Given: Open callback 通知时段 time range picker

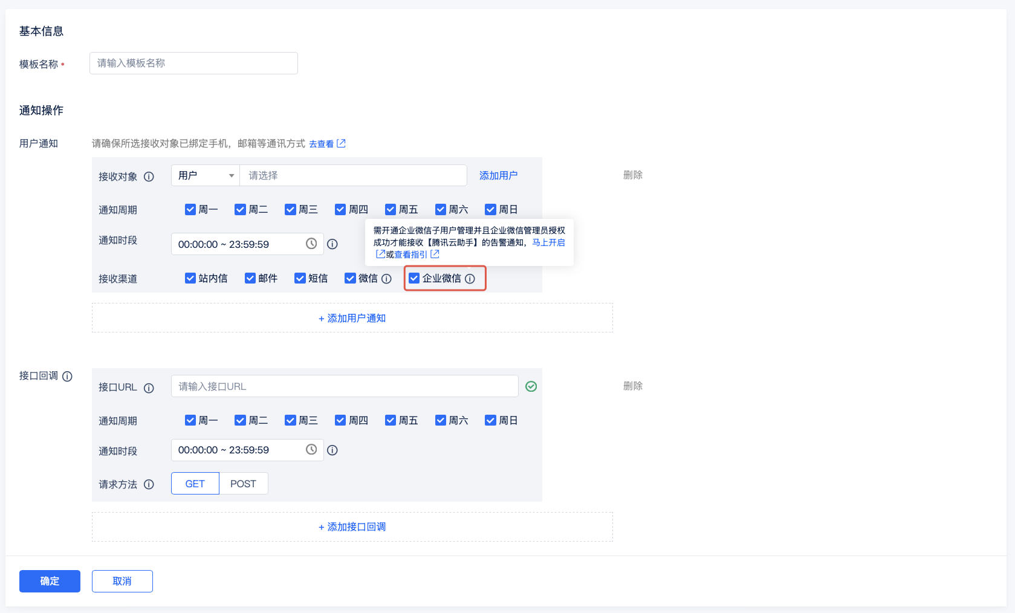Looking at the screenshot, I should 242,450.
